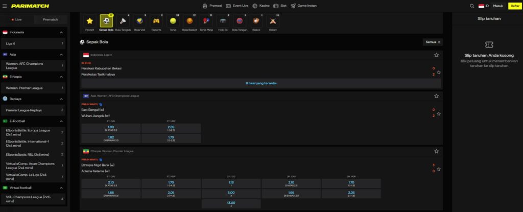Open Persikotas Tasikmalaya team name

click(98, 75)
